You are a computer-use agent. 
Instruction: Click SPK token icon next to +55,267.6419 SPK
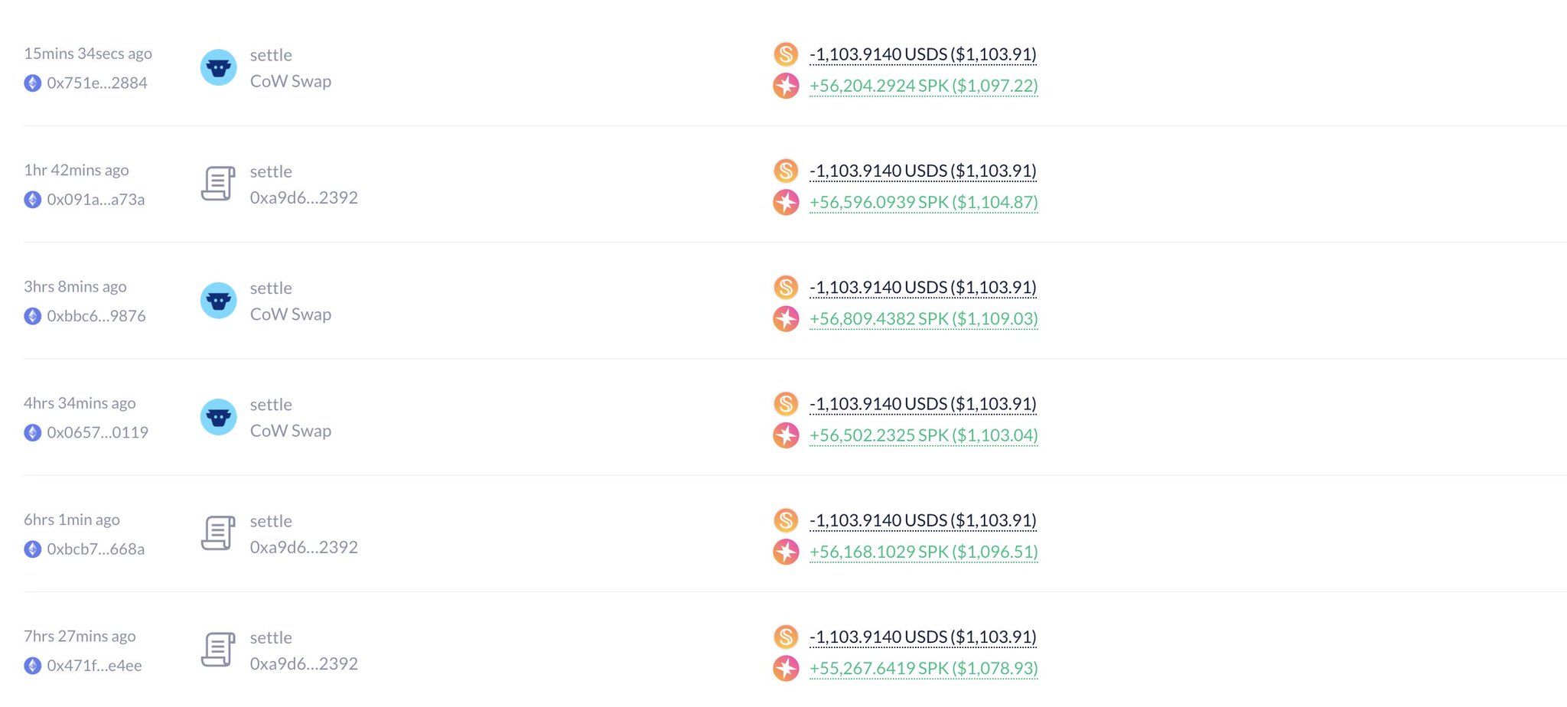pos(786,669)
